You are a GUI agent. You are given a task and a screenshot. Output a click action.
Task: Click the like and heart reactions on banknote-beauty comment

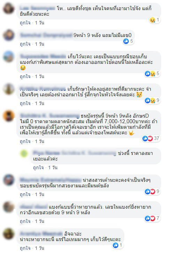pyautogui.click(x=152, y=192)
